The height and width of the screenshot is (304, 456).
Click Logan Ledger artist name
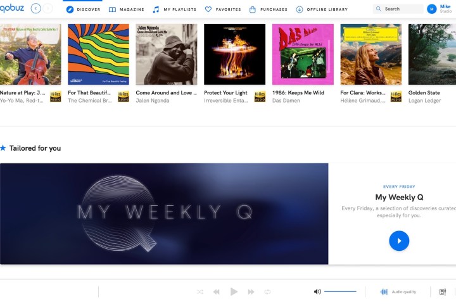tap(424, 101)
